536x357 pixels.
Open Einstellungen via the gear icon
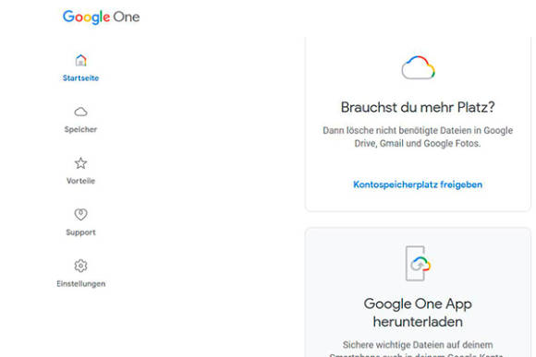point(80,266)
